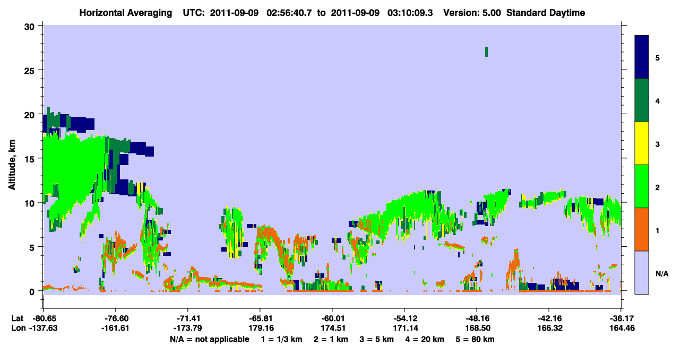The width and height of the screenshot is (690, 354).
Task: Click latitude value -71.41
Action: (x=188, y=318)
